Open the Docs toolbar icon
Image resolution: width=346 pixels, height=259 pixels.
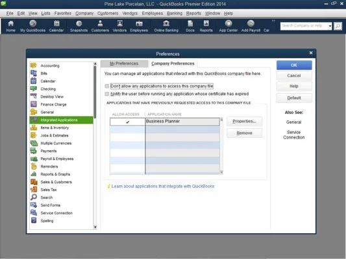coord(190,26)
